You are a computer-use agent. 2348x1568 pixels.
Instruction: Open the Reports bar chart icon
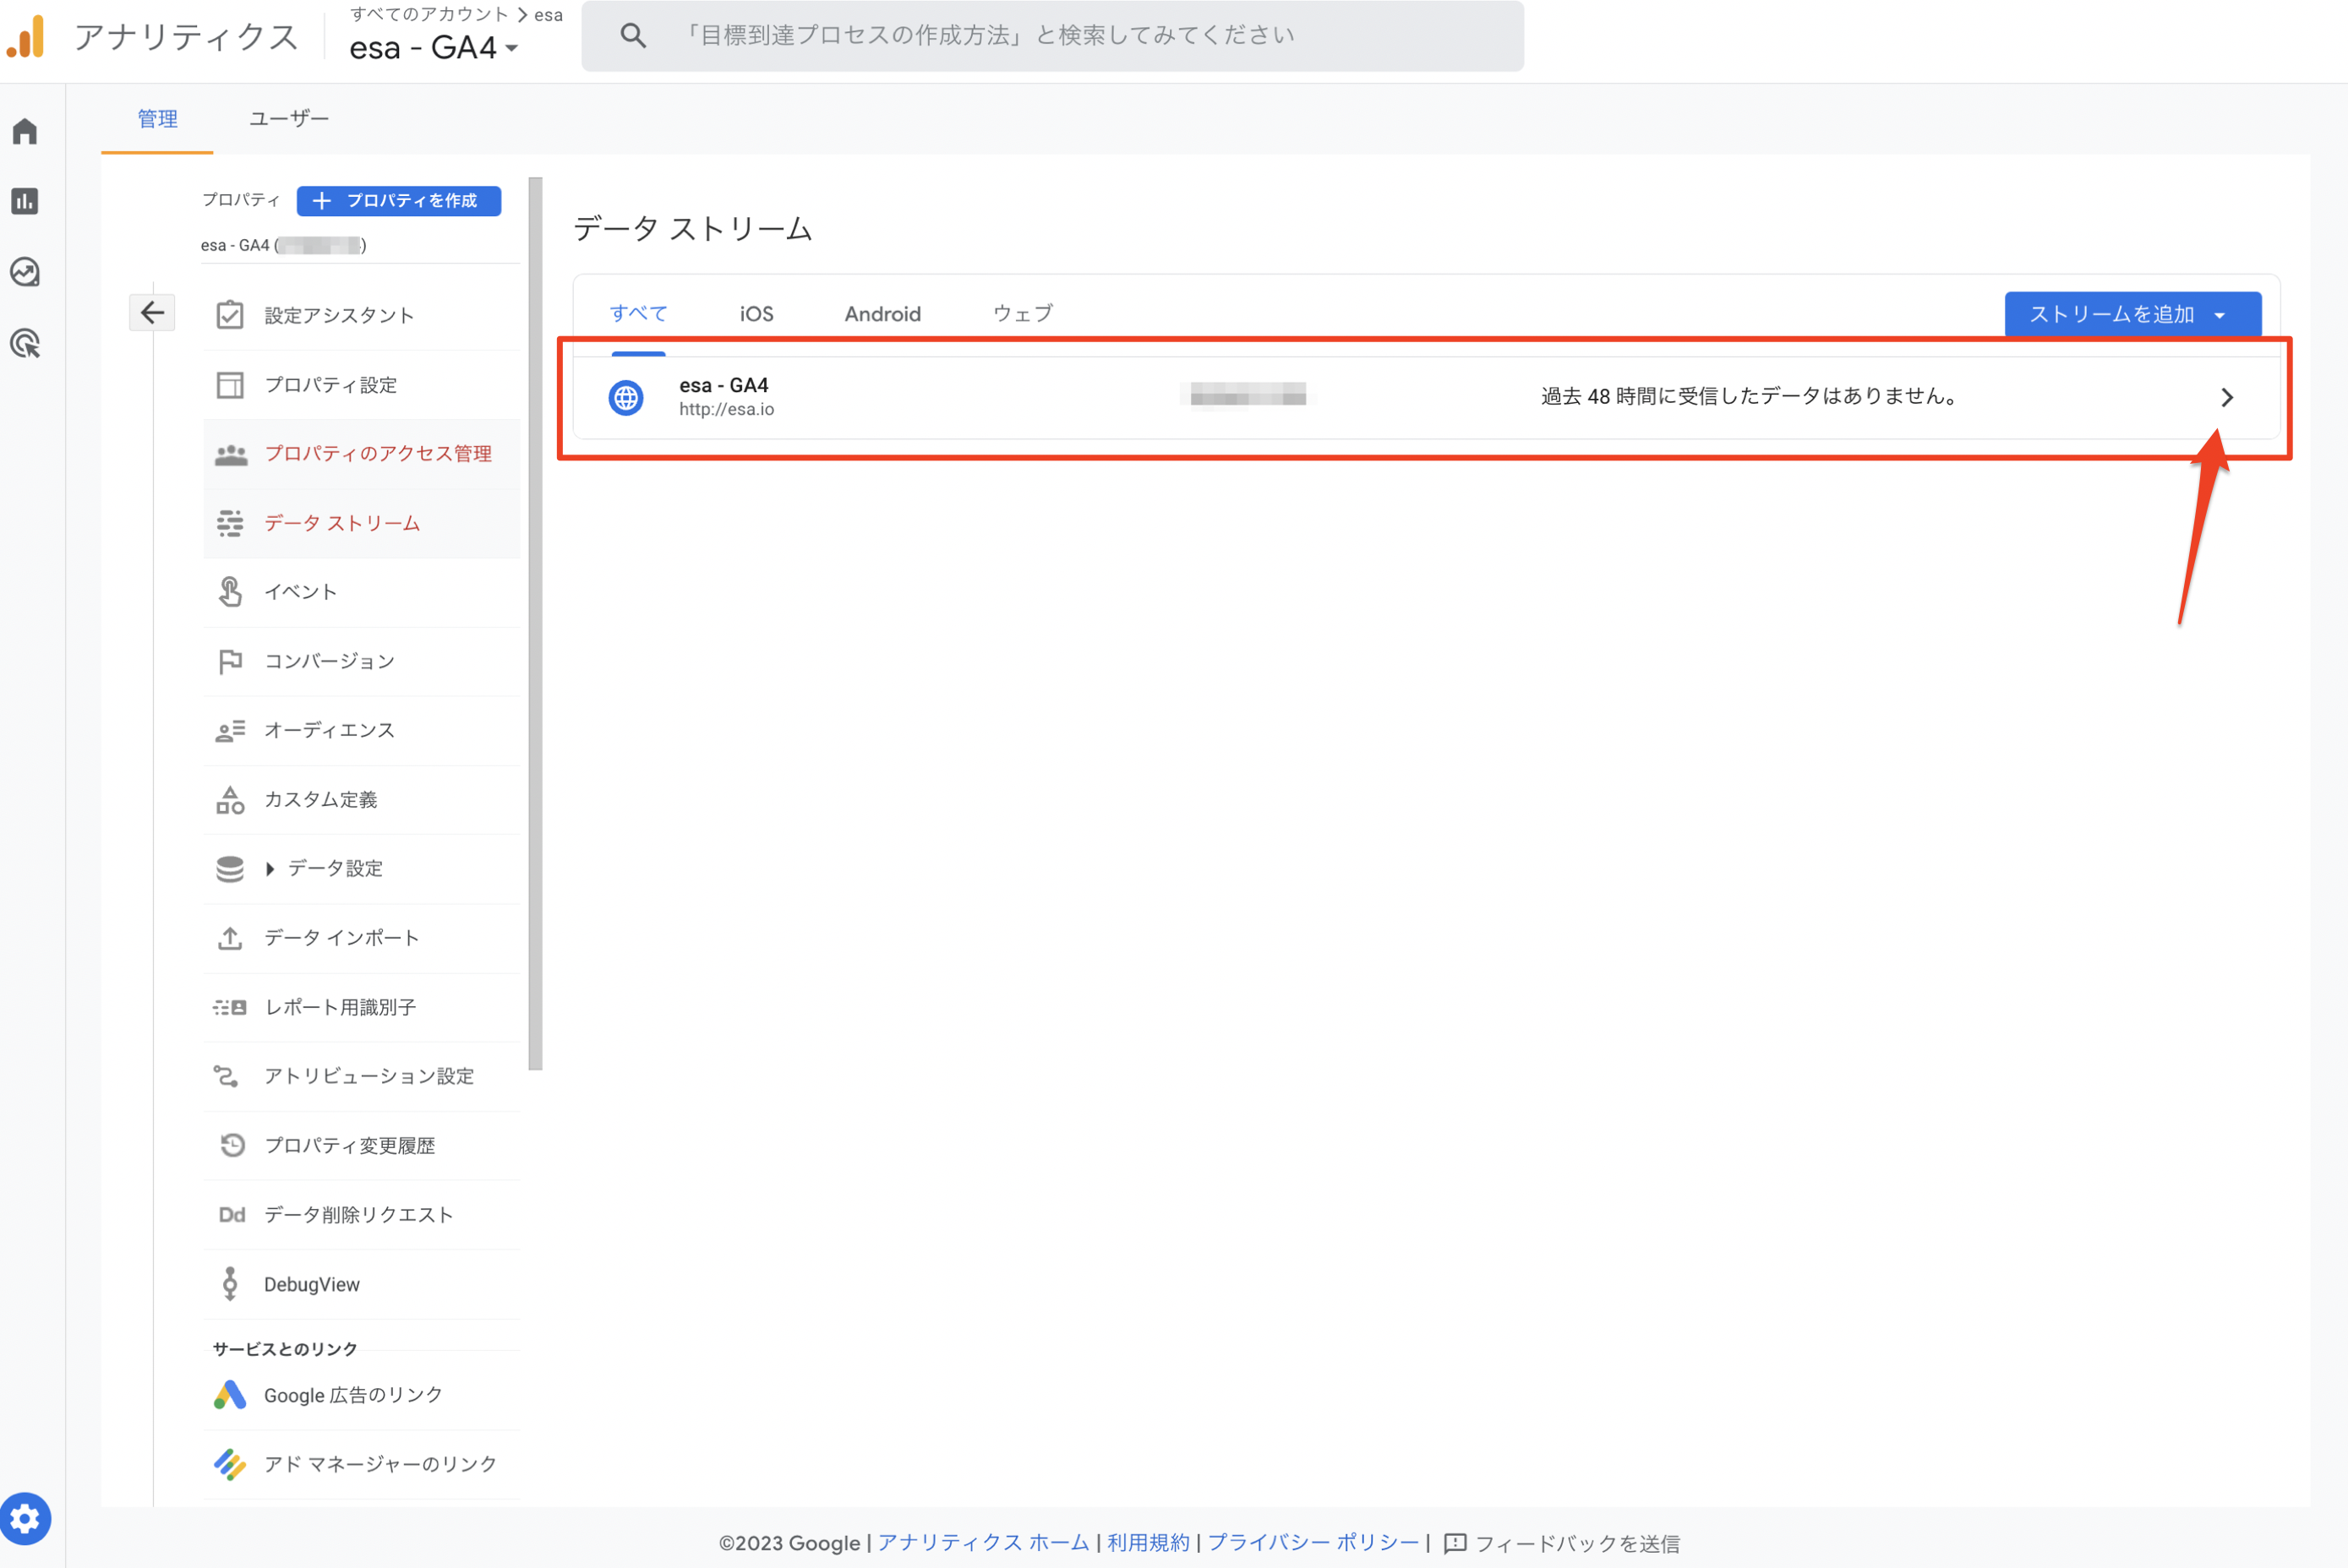coord(25,201)
